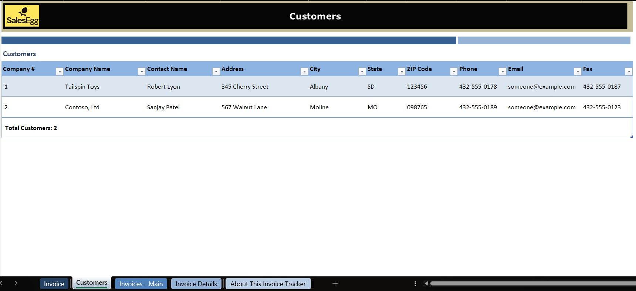Open the ZIP Code filter dropdown
The image size is (636, 291).
coord(454,72)
